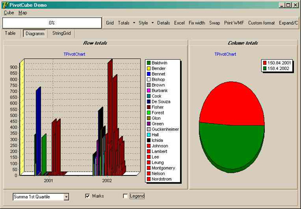Click the Swap toolbar button

click(x=215, y=23)
